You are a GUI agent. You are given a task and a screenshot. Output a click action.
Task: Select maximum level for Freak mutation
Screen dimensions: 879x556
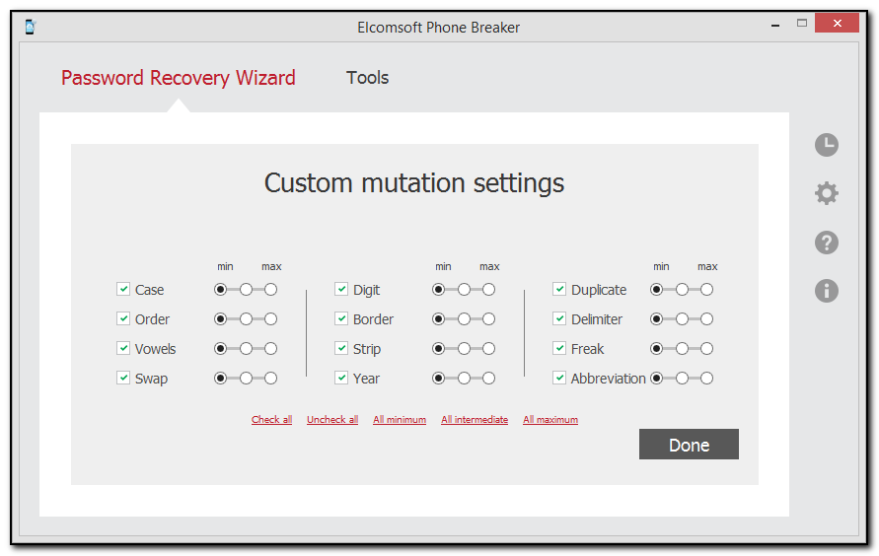click(x=706, y=349)
